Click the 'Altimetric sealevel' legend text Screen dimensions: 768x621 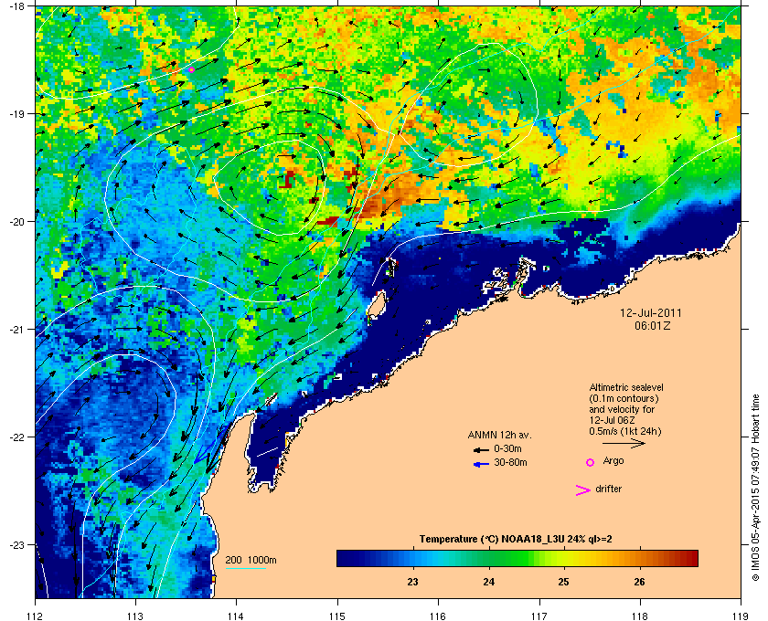click(626, 387)
